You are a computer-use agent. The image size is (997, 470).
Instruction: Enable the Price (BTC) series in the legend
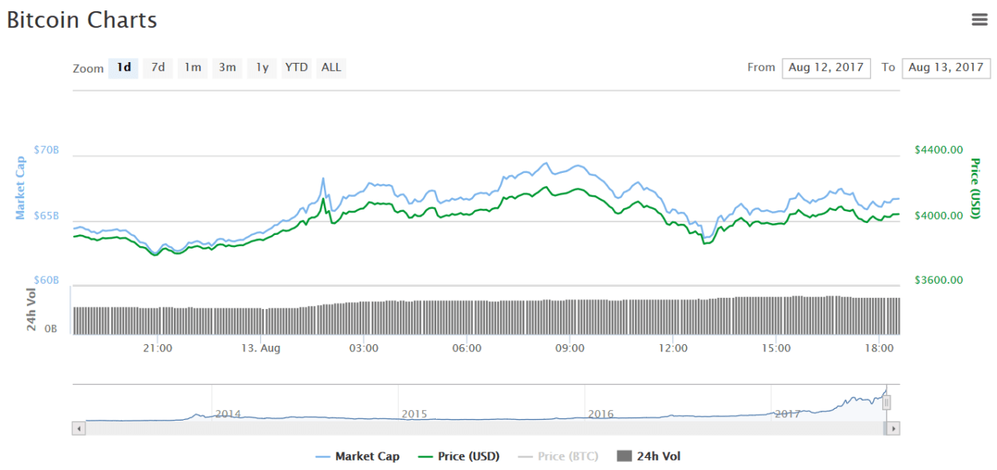[558, 456]
